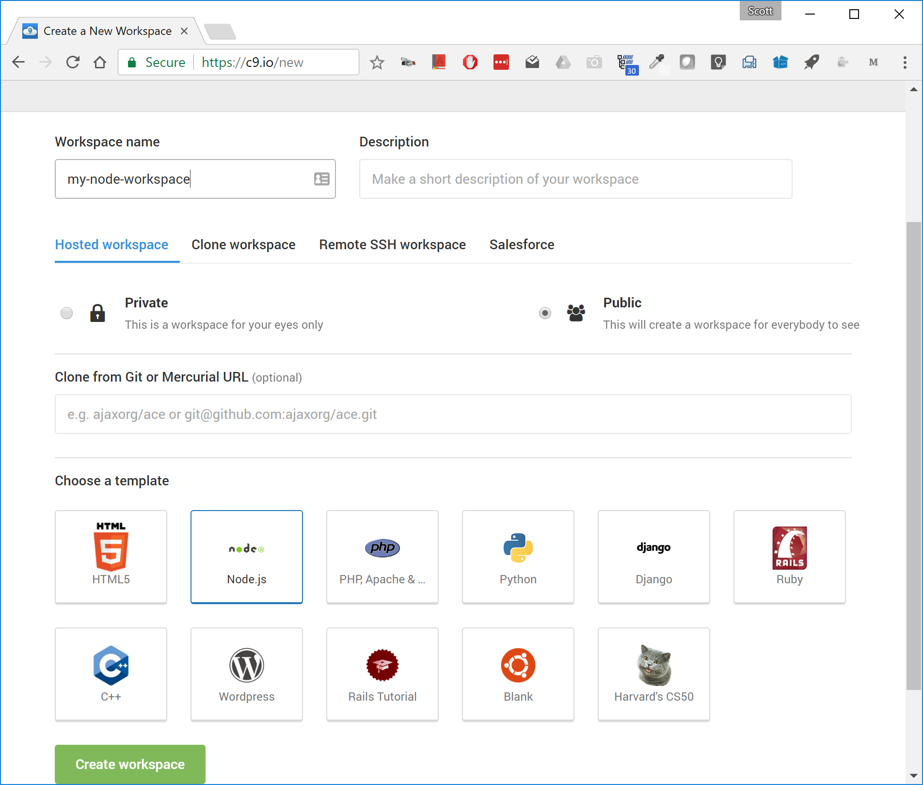Click the Create workspace button

tap(130, 764)
